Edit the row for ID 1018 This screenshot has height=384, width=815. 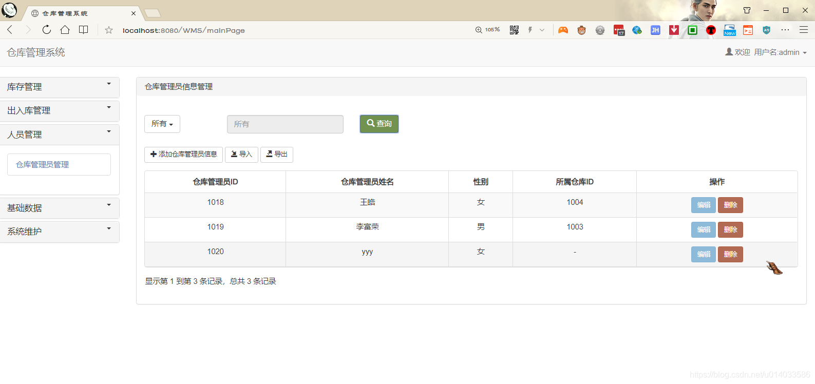[x=703, y=205]
